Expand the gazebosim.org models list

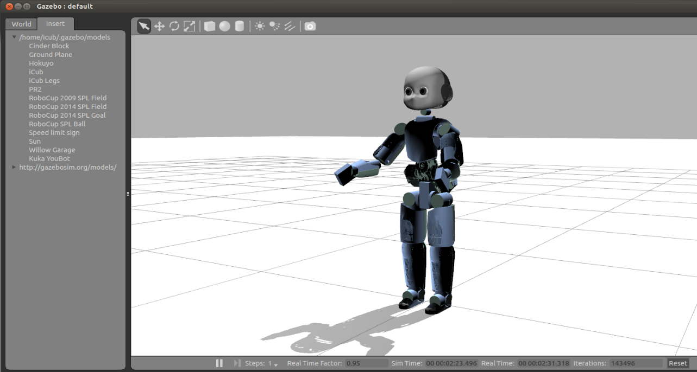14,168
